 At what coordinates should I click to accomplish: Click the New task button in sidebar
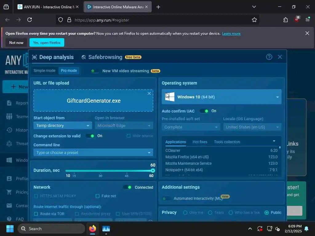coord(15,87)
